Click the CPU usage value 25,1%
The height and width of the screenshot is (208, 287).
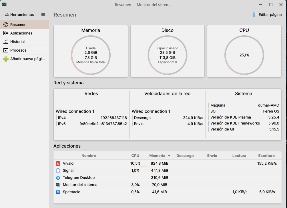244,55
